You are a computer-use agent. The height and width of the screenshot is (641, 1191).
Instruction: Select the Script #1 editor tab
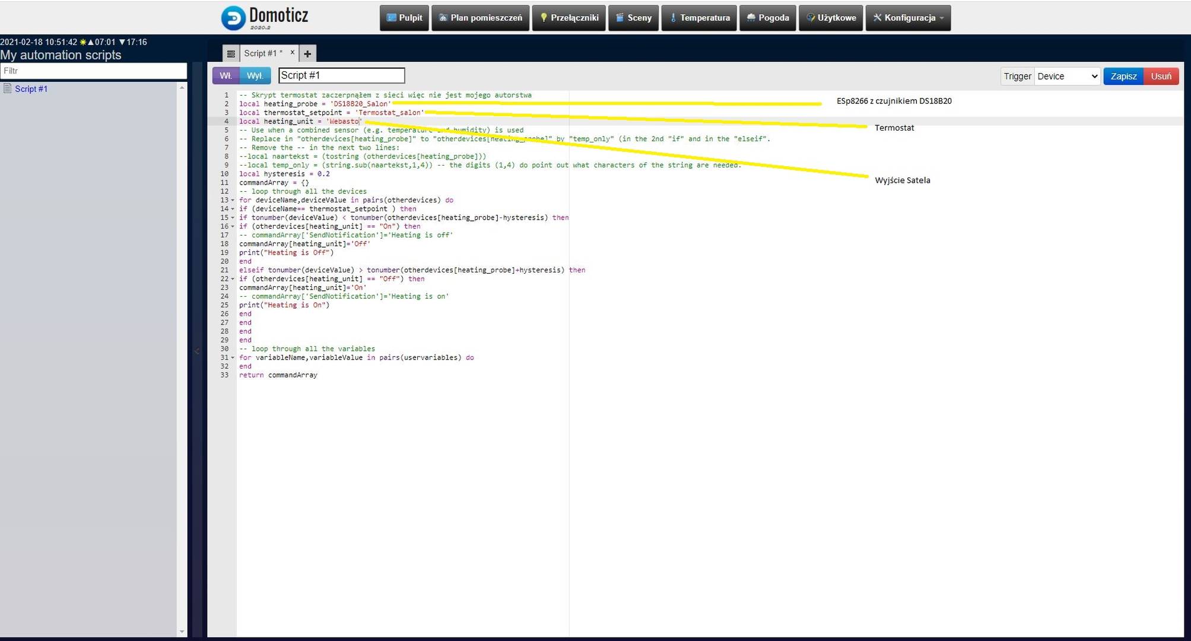point(263,53)
